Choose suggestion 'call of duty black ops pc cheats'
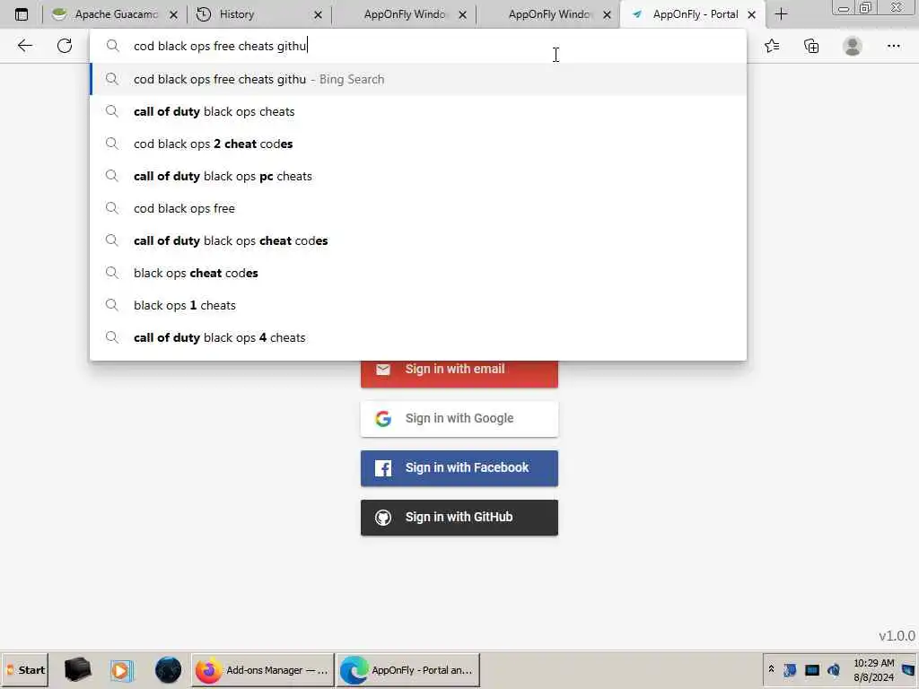 click(x=418, y=176)
